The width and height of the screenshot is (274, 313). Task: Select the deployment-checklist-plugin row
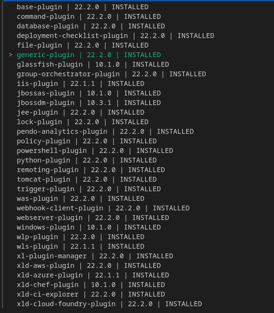(115, 36)
